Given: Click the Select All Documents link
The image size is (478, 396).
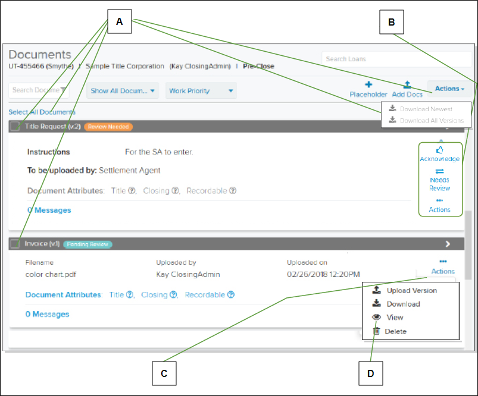Looking at the screenshot, I should click(42, 112).
